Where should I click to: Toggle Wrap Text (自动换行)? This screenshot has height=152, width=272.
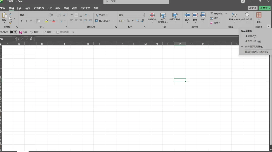pyautogui.click(x=102, y=15)
